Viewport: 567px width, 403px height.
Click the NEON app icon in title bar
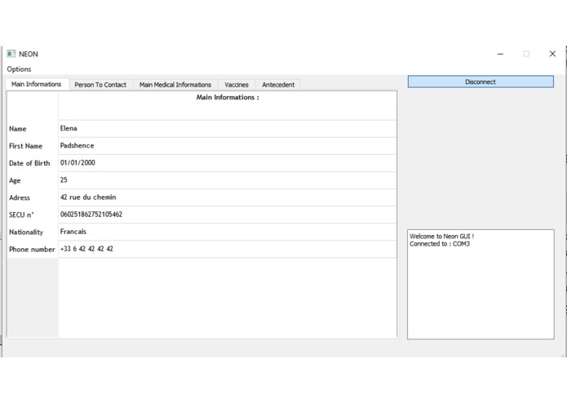(11, 54)
